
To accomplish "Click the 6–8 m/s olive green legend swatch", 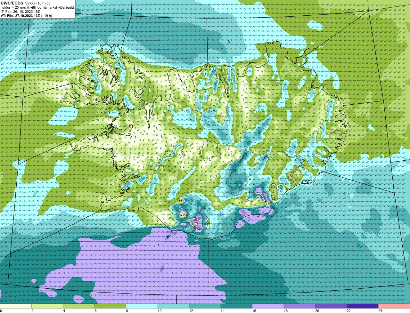I will (x=111, y=306).
